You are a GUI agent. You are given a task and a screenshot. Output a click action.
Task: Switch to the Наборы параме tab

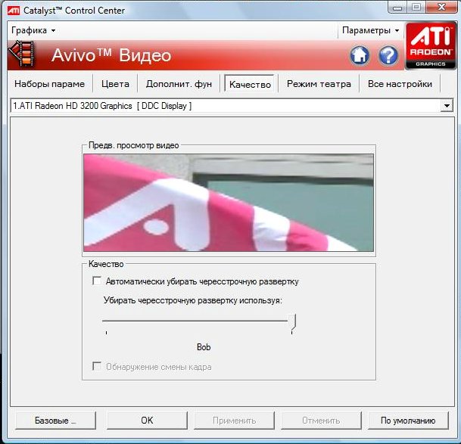coord(49,84)
